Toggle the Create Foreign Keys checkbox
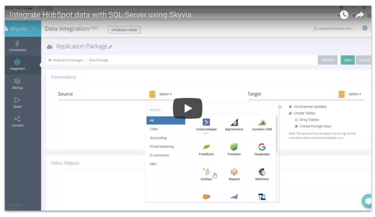375x217 pixels. pos(296,126)
